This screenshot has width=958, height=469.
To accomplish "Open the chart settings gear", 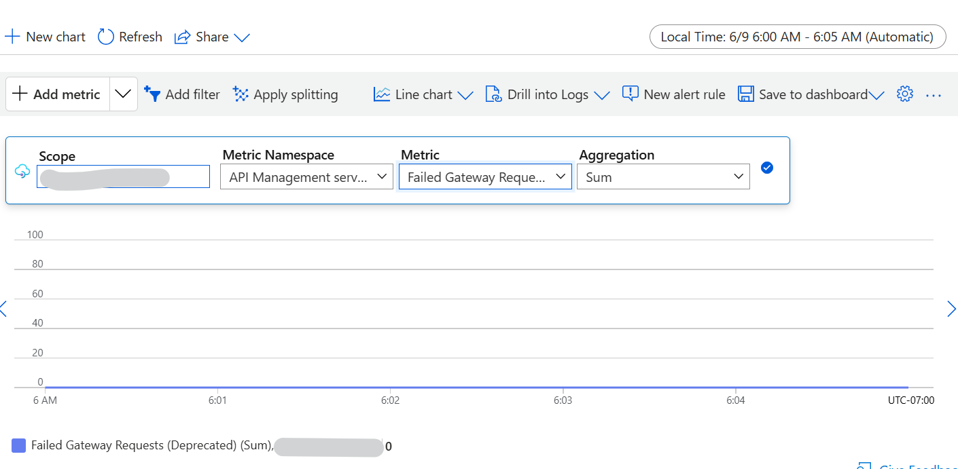I will [x=905, y=94].
